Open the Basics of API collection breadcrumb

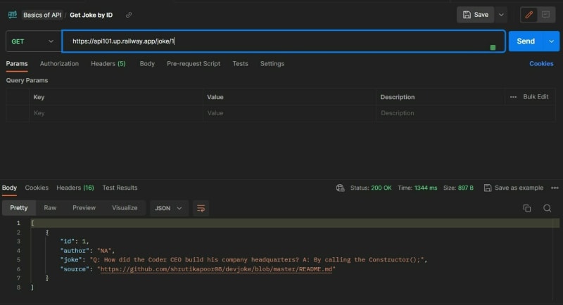(42, 15)
